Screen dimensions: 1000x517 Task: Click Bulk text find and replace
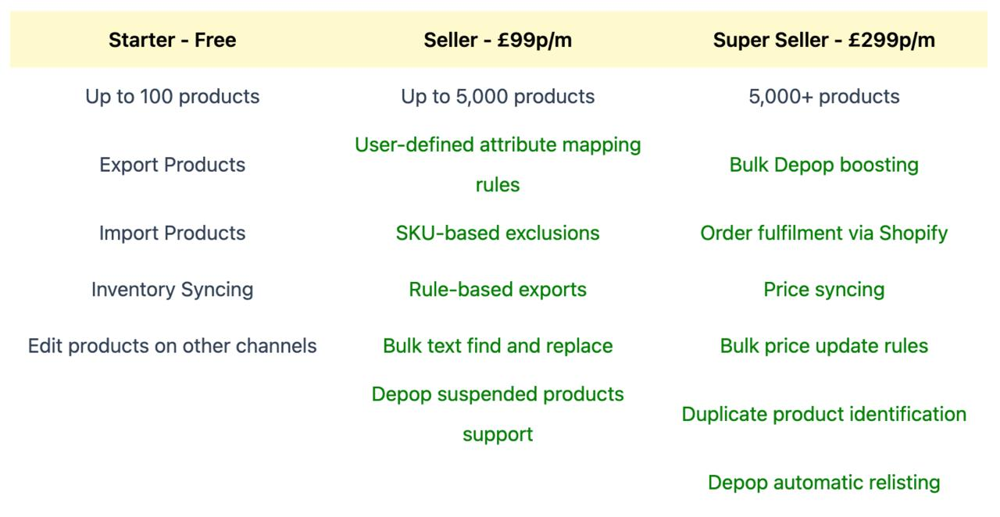coord(498,346)
